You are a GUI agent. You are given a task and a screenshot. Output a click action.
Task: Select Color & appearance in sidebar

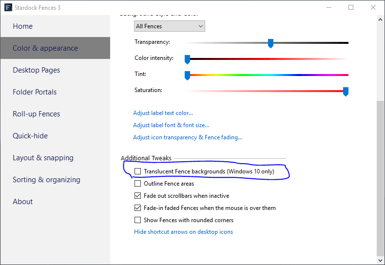(55, 48)
